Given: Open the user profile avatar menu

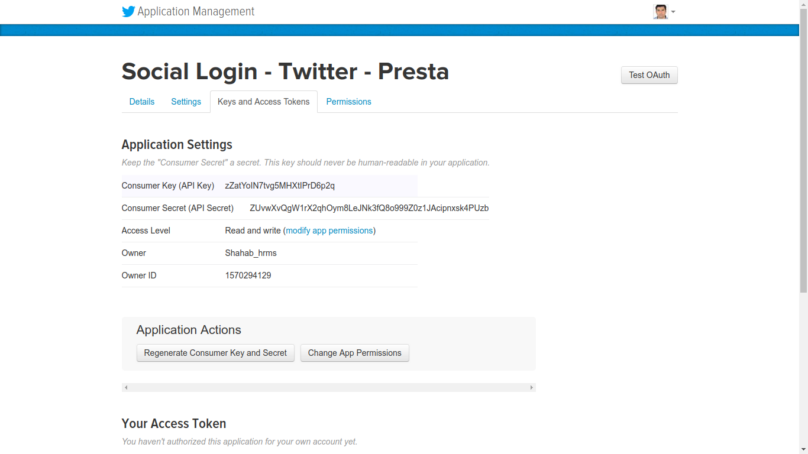Looking at the screenshot, I should point(660,12).
